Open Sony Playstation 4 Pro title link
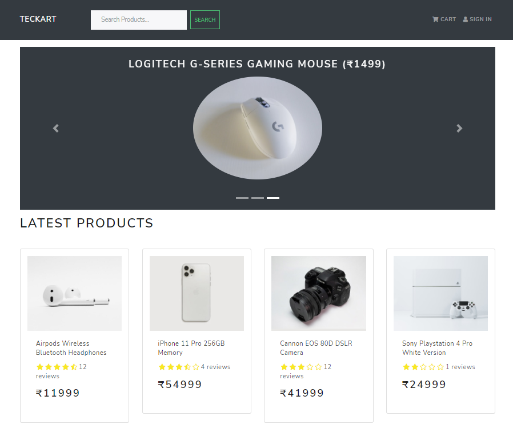Viewport: 513px width, 432px height. [437, 348]
